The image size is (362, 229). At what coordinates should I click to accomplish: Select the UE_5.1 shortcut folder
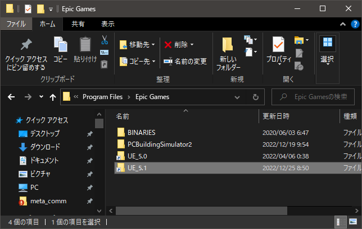pyautogui.click(x=238, y=168)
